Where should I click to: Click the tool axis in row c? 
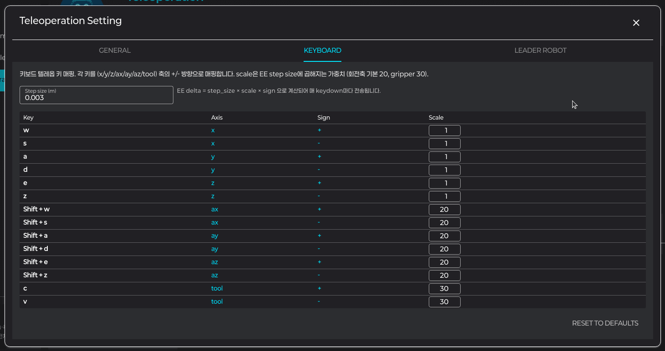(217, 289)
